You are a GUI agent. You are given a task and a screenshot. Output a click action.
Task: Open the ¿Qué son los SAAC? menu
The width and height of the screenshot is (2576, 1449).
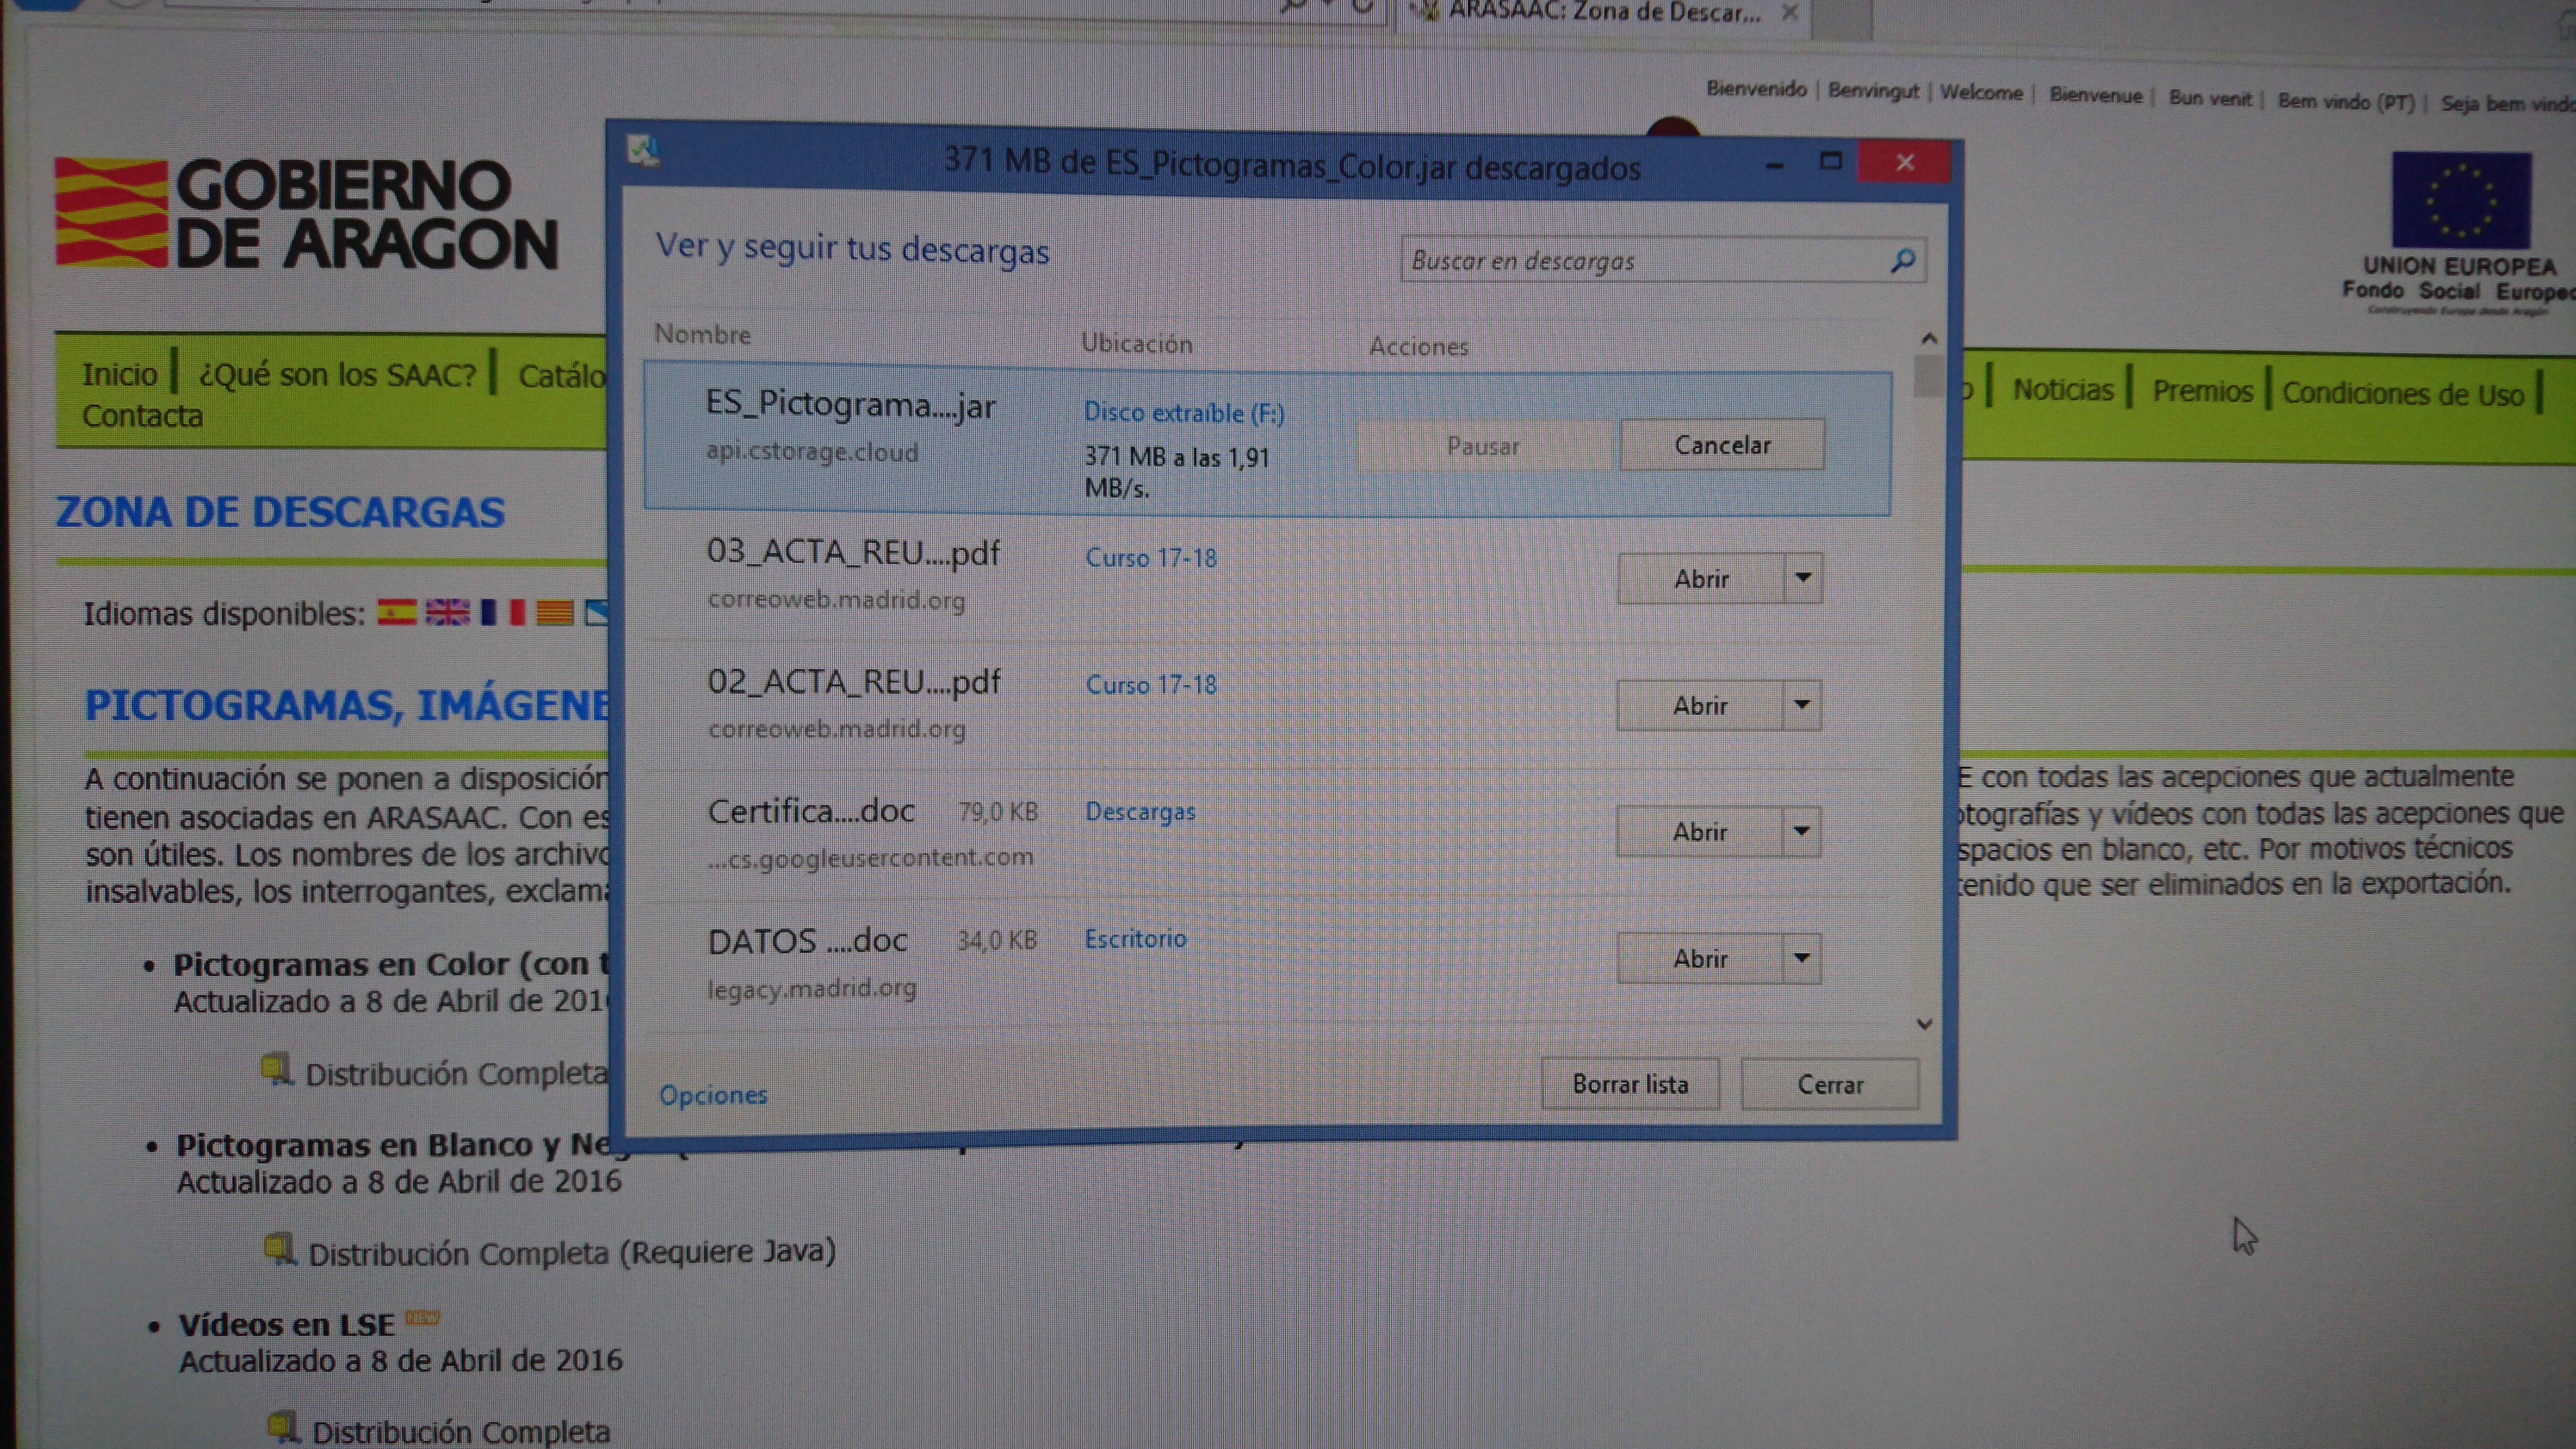point(337,375)
